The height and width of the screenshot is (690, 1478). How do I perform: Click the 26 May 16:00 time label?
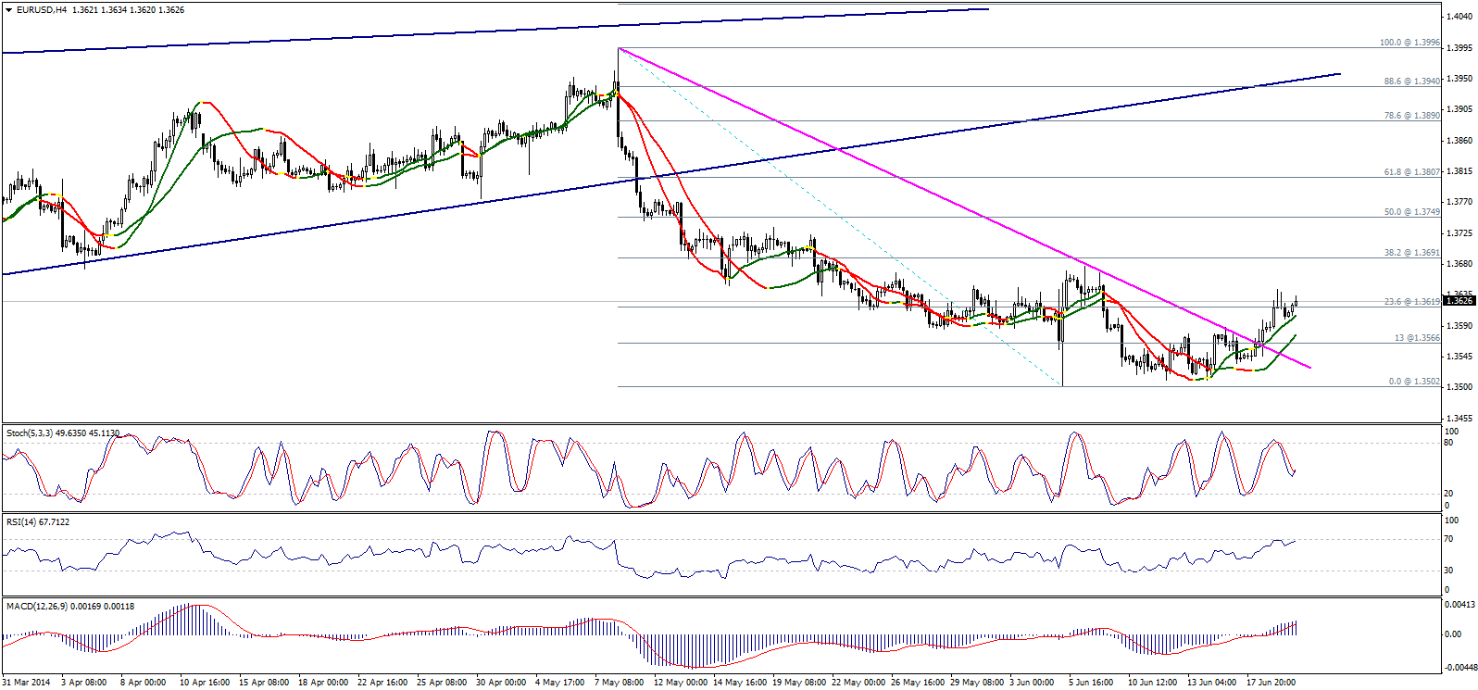(918, 683)
